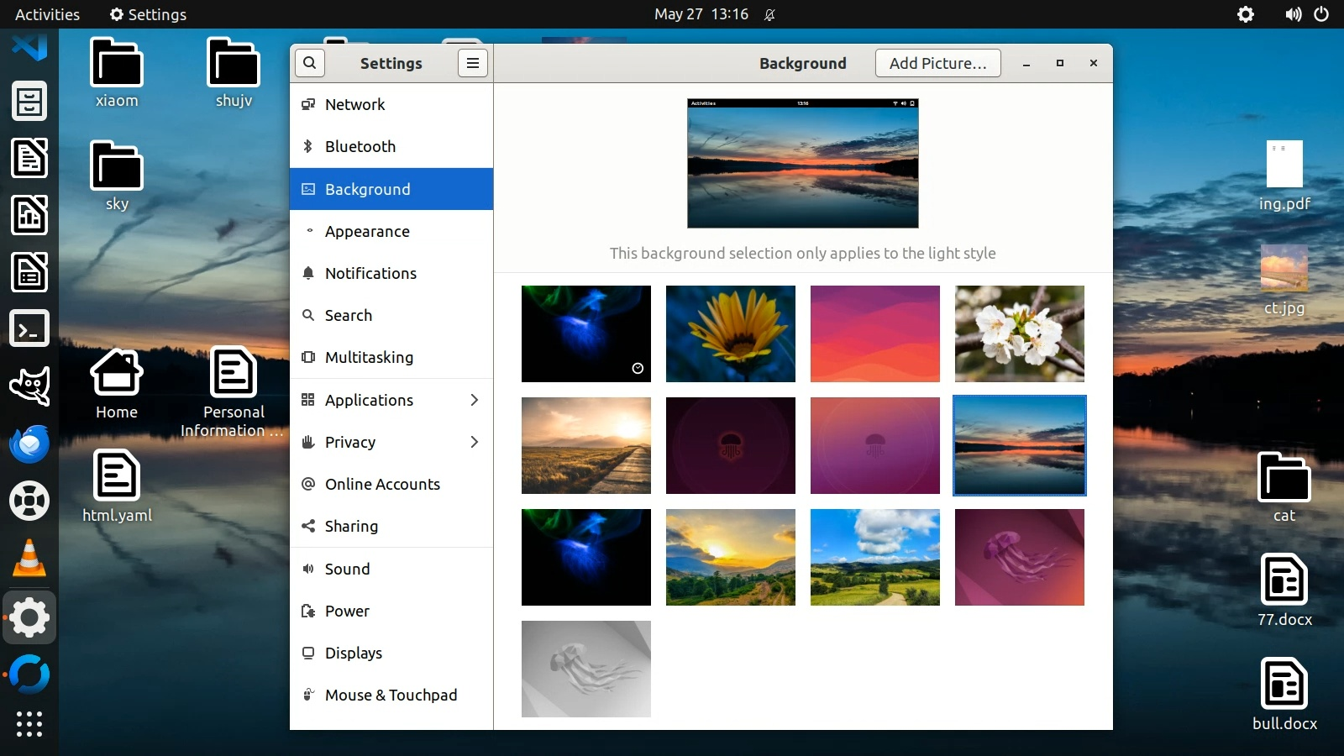Click the volume icon in top bar
This screenshot has width=1344, height=756.
pyautogui.click(x=1293, y=14)
